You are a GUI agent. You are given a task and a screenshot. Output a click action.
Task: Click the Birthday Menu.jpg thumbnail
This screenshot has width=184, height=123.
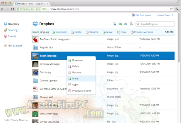(x=35, y=64)
